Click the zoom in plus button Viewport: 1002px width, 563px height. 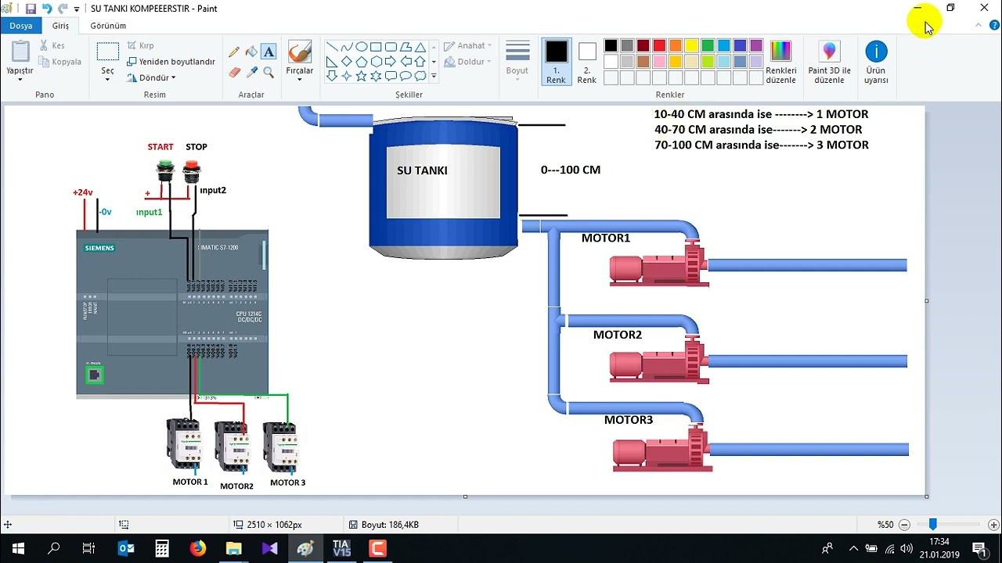tap(993, 525)
